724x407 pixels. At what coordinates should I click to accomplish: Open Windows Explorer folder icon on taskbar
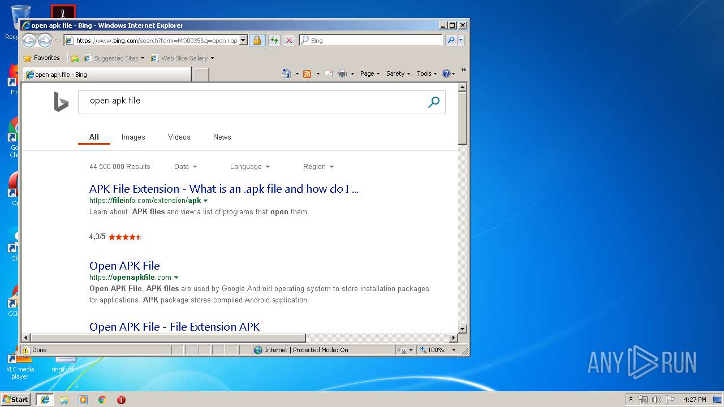click(x=64, y=400)
